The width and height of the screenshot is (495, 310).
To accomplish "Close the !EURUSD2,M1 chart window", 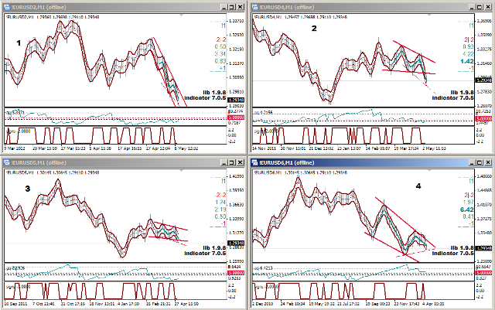I will tap(241, 7).
